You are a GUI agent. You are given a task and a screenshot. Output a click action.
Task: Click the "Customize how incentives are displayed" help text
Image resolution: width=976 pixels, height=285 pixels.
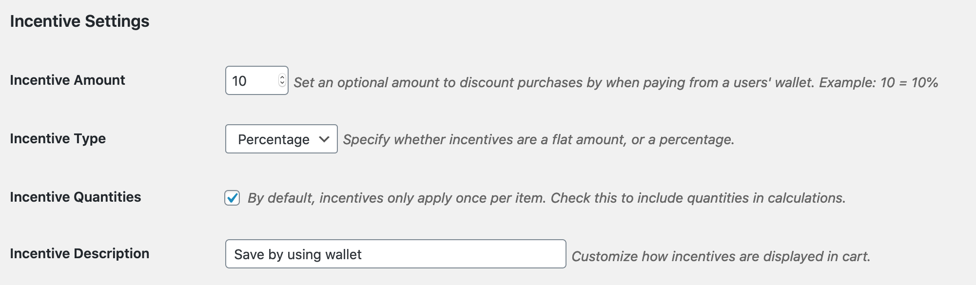coord(721,257)
